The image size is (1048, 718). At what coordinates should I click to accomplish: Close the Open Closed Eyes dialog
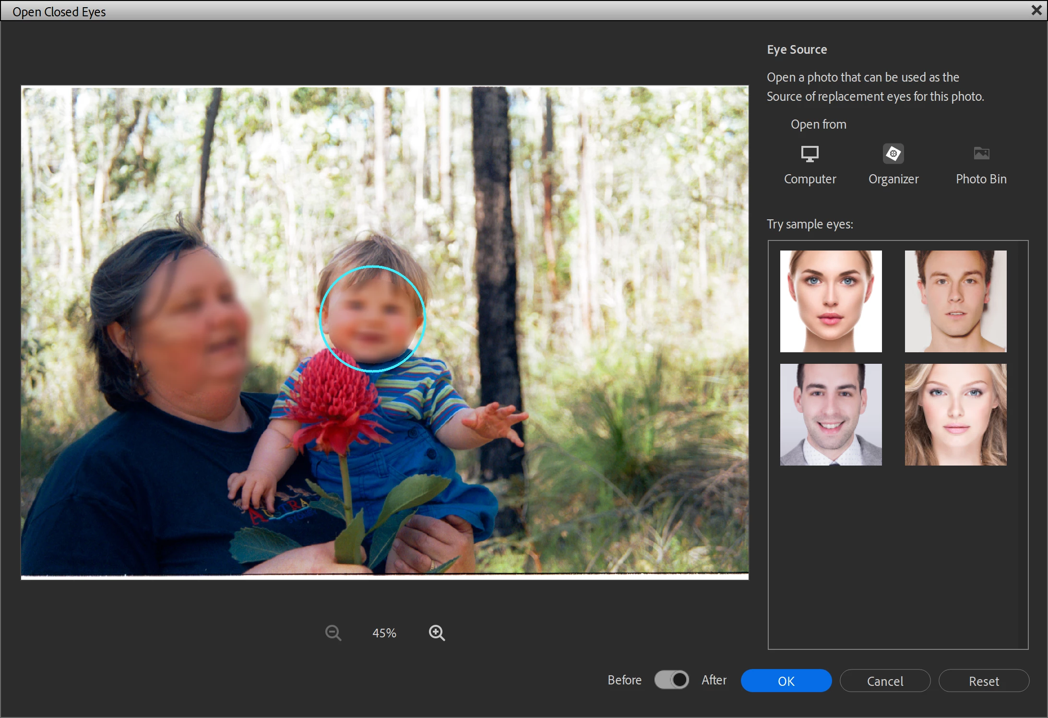click(x=1036, y=11)
